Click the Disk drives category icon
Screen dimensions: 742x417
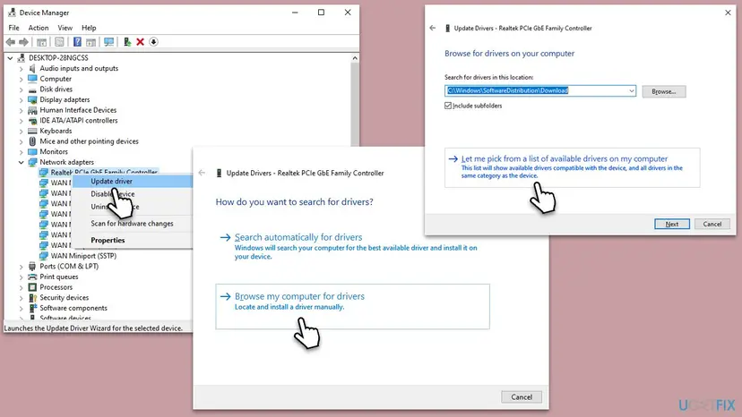(x=32, y=89)
